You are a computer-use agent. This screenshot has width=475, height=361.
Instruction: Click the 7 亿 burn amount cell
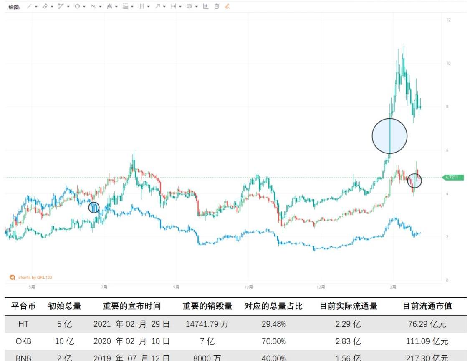click(207, 341)
